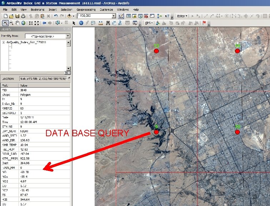
Task: Open the Editor dropdown menu
Action: pos(182,16)
